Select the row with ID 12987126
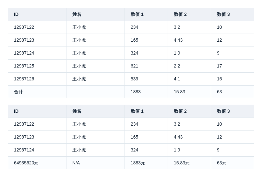The height and width of the screenshot is (177, 262). point(24,79)
